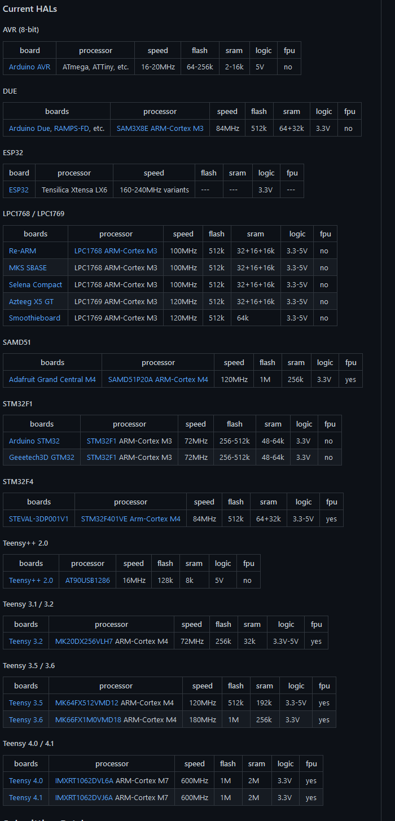
Task: Open the Teensy++ 2.0 board link in the table
Action: [x=31, y=580]
